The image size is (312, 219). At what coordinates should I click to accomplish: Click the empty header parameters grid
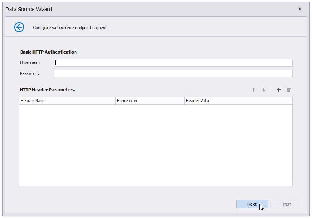coord(156,145)
